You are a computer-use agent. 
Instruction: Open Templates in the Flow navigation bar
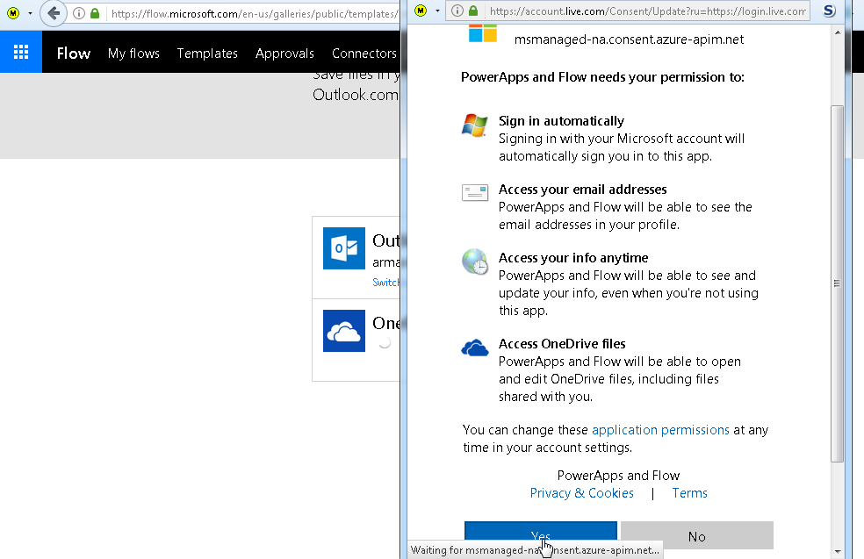click(207, 54)
